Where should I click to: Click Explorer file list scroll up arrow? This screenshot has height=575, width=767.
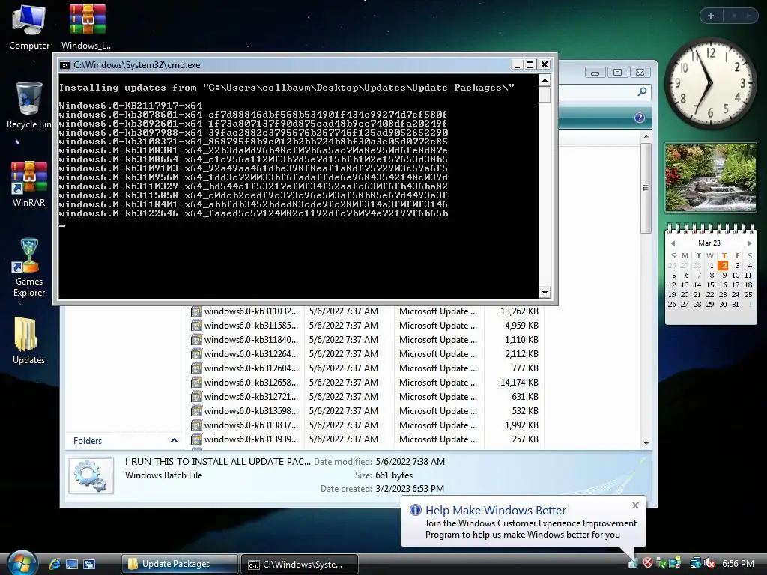(x=646, y=136)
